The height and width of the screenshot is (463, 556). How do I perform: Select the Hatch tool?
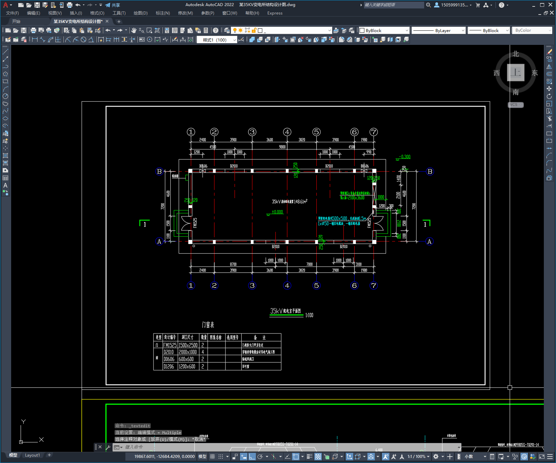coord(5,156)
